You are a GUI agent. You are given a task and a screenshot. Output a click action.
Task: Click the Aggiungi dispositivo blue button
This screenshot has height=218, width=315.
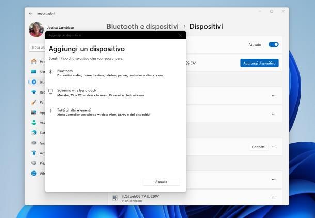click(259, 63)
